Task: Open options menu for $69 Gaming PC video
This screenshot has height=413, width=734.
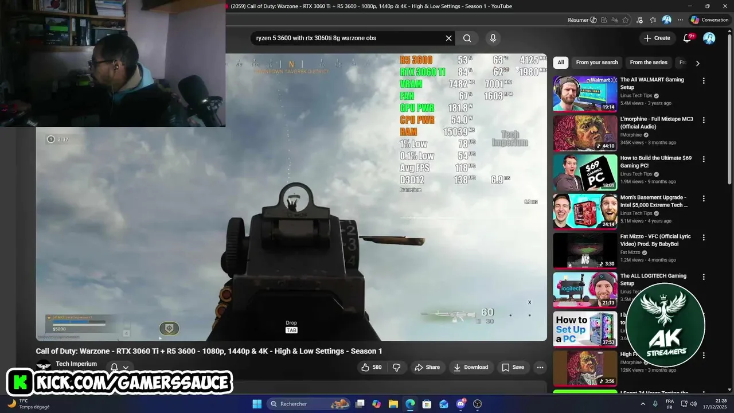Action: (x=704, y=159)
